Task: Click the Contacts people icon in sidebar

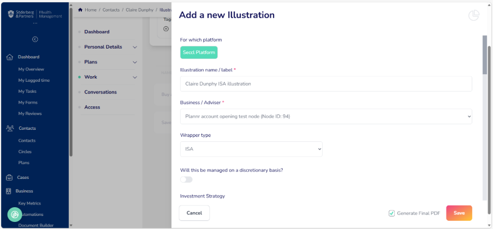Action: tap(10, 128)
